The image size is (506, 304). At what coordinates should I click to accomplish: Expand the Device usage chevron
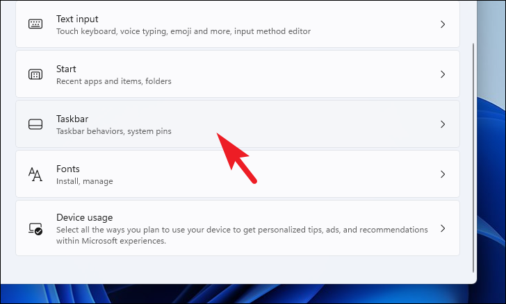443,228
